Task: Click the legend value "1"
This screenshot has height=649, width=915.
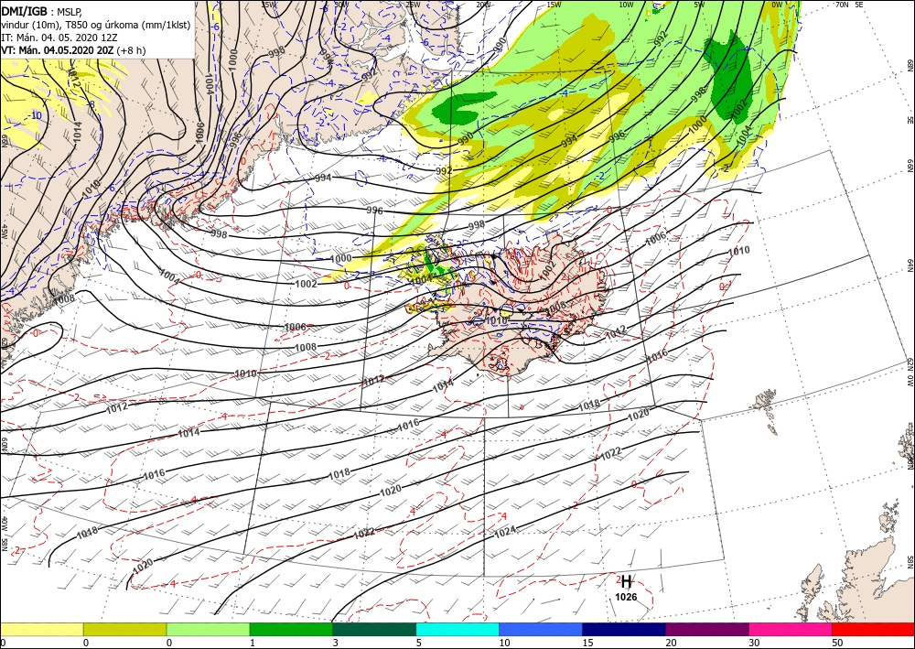Action: (x=253, y=644)
